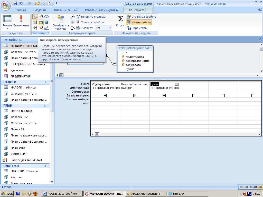
Task: Open the Главная ribbon tab
Action: [21, 10]
